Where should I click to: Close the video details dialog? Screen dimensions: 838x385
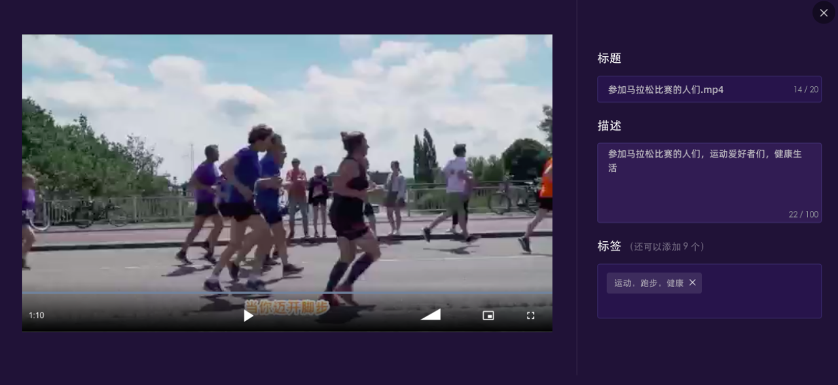[x=823, y=13]
